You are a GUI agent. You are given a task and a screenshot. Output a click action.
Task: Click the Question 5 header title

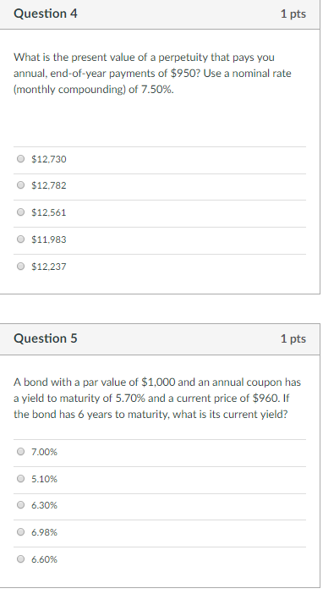pos(46,338)
